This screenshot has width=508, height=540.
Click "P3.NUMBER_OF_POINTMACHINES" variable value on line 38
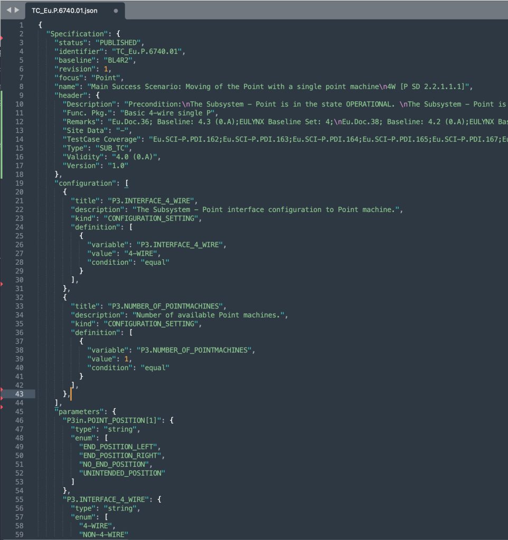(x=194, y=350)
